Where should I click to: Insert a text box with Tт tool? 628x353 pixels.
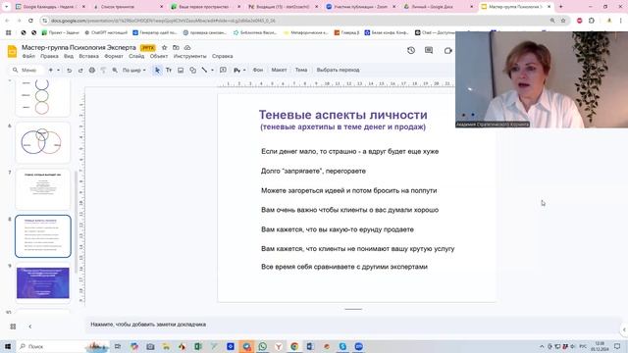pos(169,70)
